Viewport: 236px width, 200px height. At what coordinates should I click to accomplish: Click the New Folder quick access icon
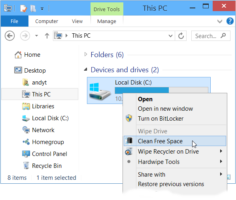tap(33, 8)
